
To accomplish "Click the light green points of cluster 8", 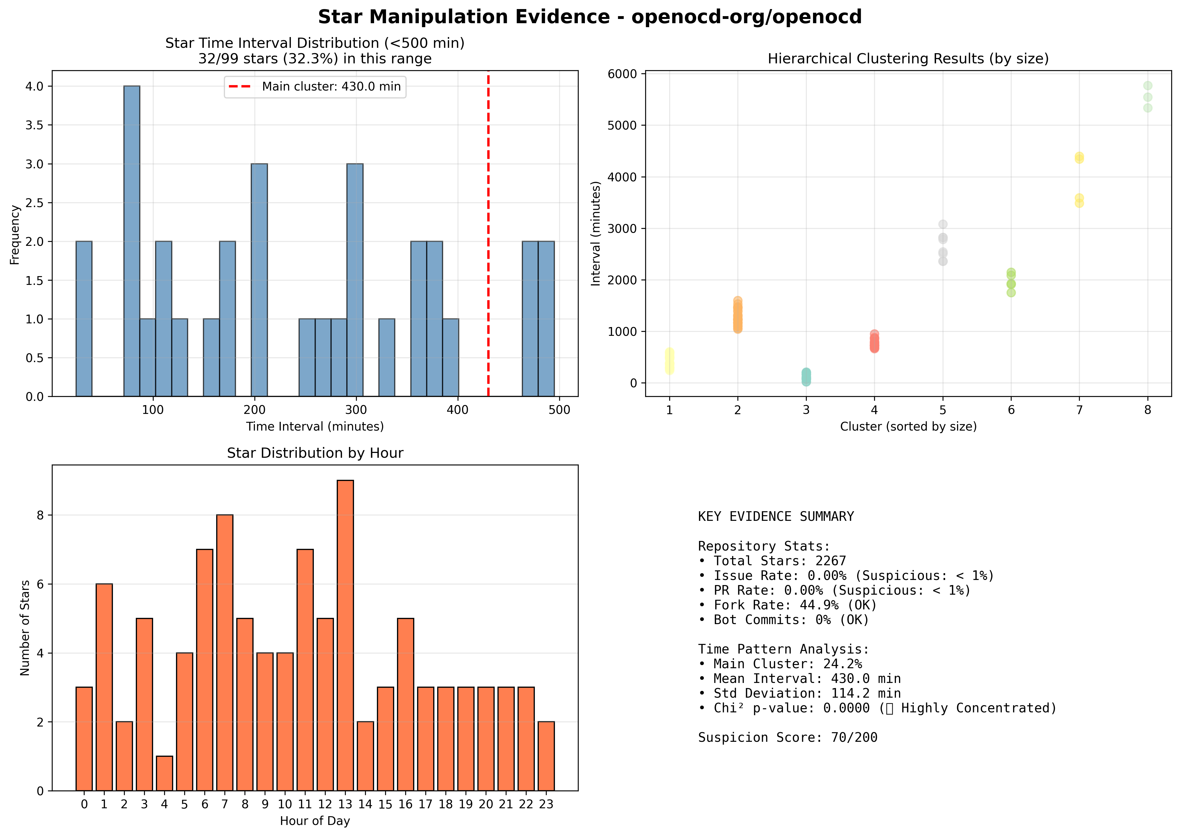I will pos(1147,97).
